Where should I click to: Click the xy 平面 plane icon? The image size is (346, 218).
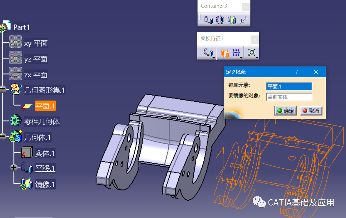click(16, 42)
